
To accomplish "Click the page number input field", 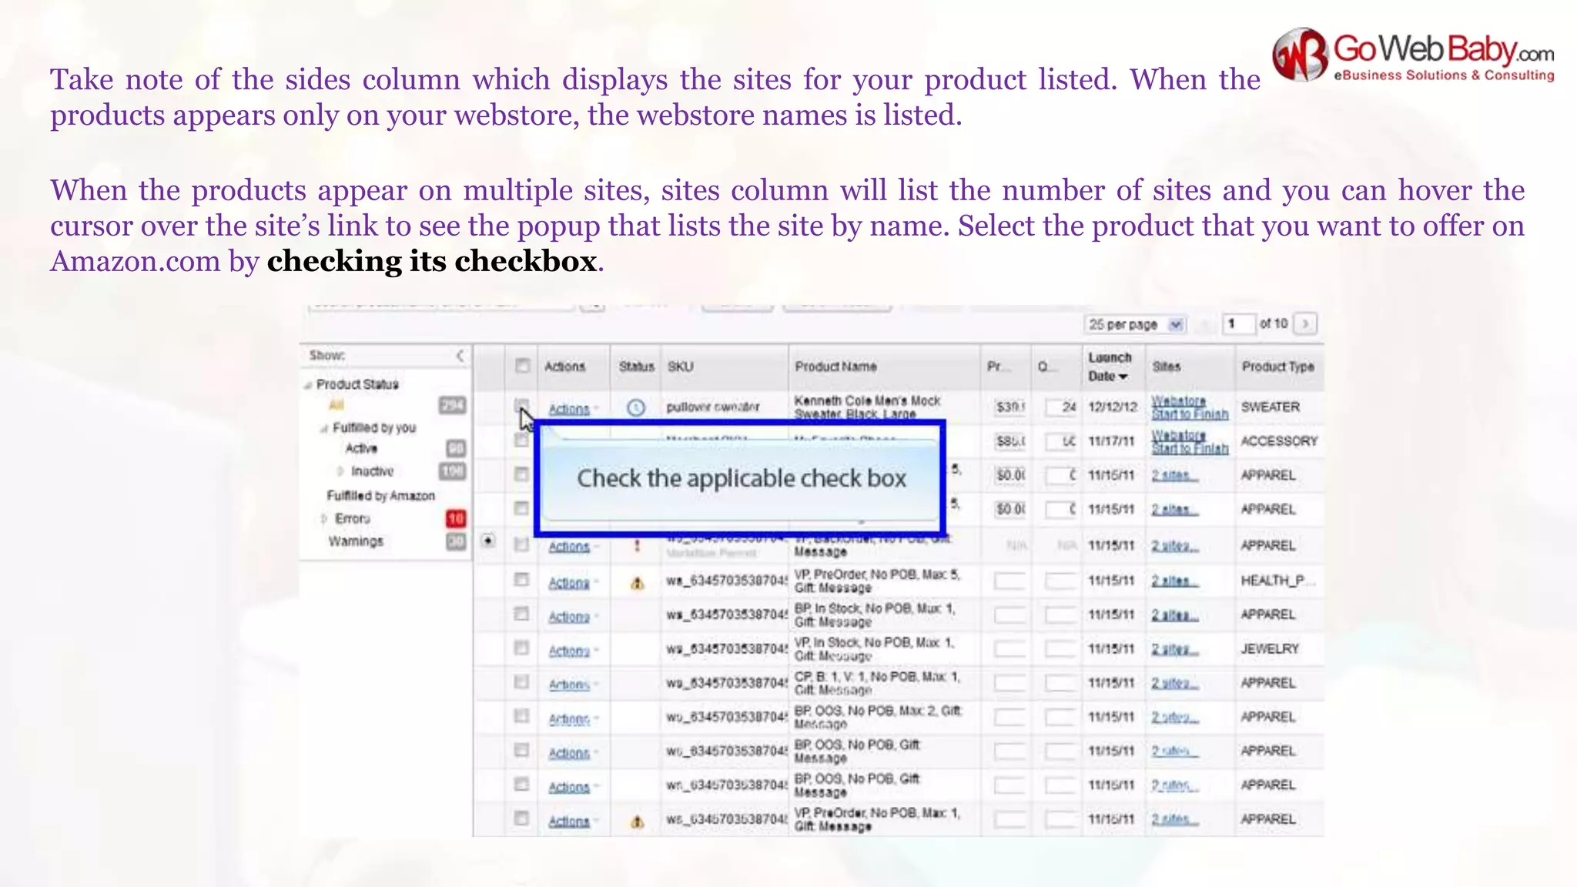I will (x=1238, y=323).
